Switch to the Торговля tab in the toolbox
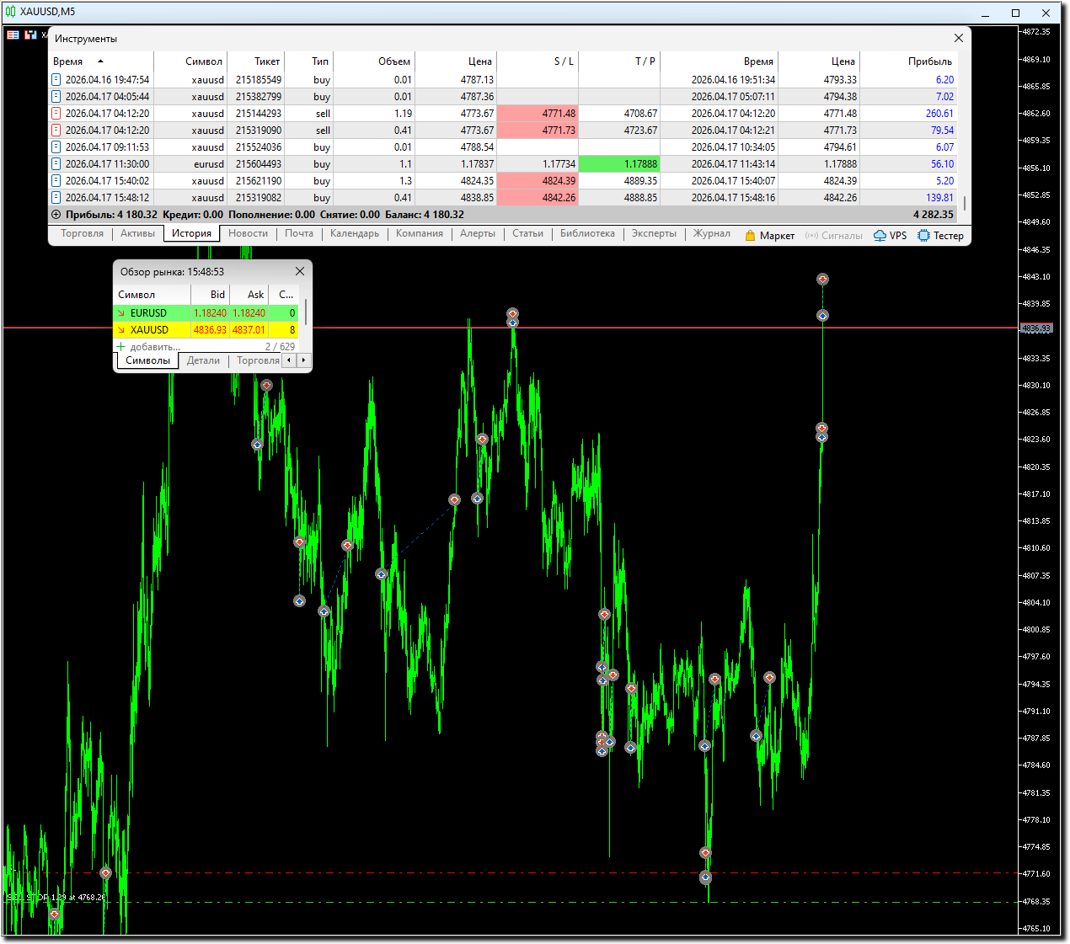1070x944 pixels. pos(82,234)
